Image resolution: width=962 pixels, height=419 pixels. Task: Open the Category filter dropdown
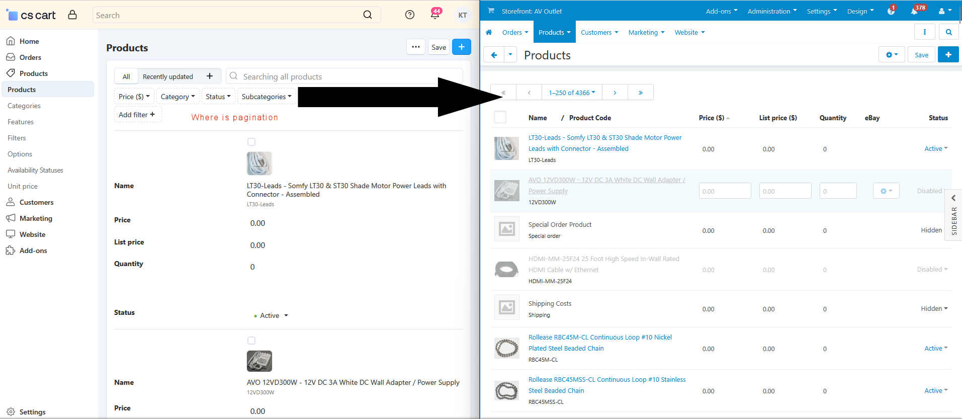(x=178, y=97)
